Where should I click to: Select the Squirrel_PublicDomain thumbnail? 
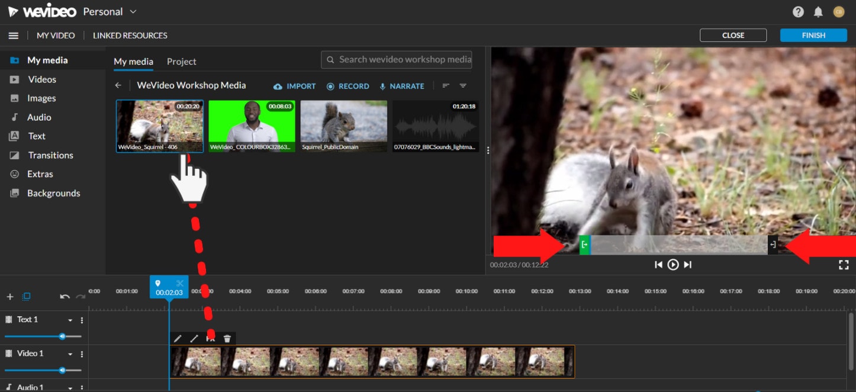344,126
